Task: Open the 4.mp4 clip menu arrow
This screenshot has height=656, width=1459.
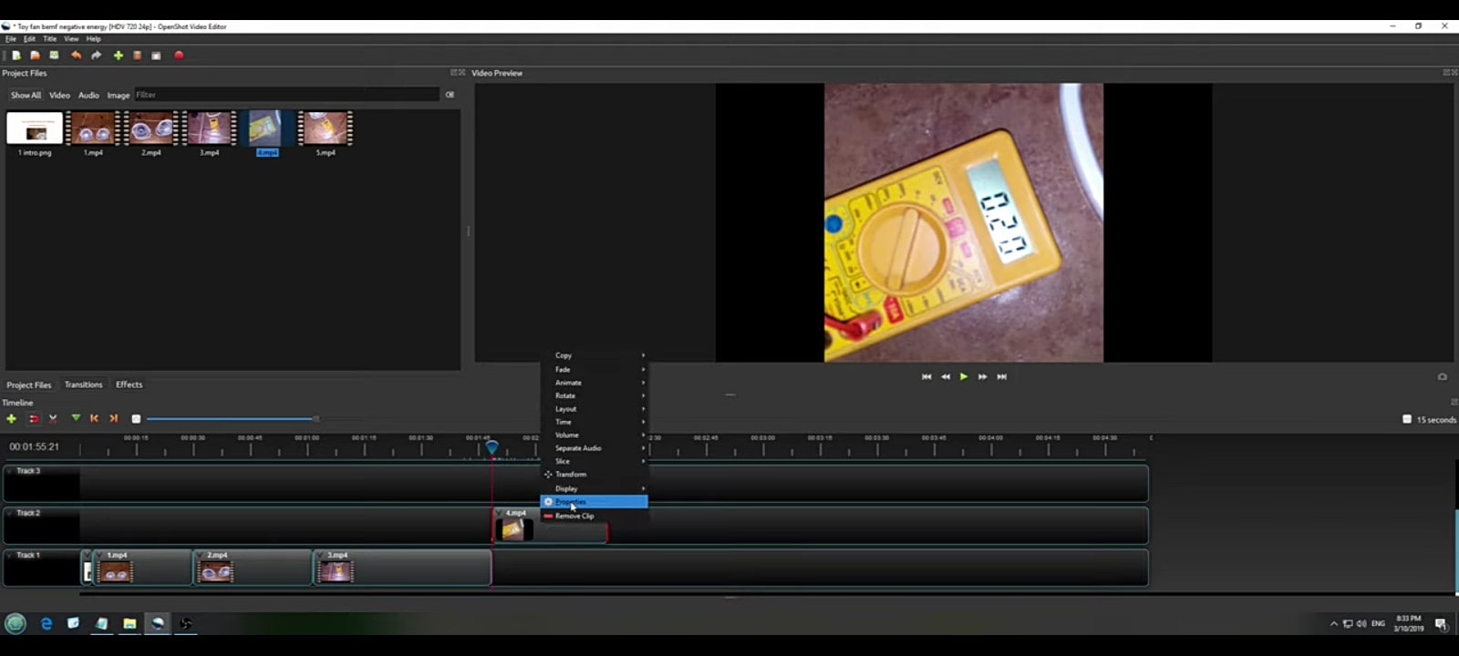Action: [x=501, y=513]
